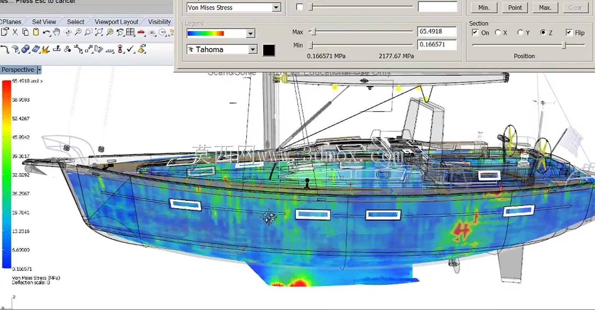Image resolution: width=595 pixels, height=310 pixels.
Task: Open the Tahoma font dropdown
Action: pos(253,49)
